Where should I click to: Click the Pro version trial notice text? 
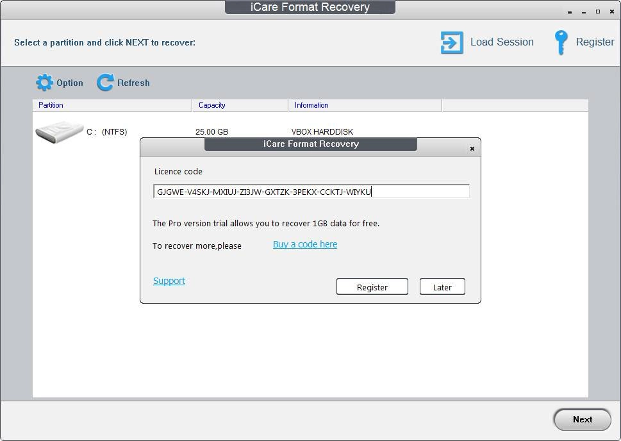pyautogui.click(x=266, y=224)
